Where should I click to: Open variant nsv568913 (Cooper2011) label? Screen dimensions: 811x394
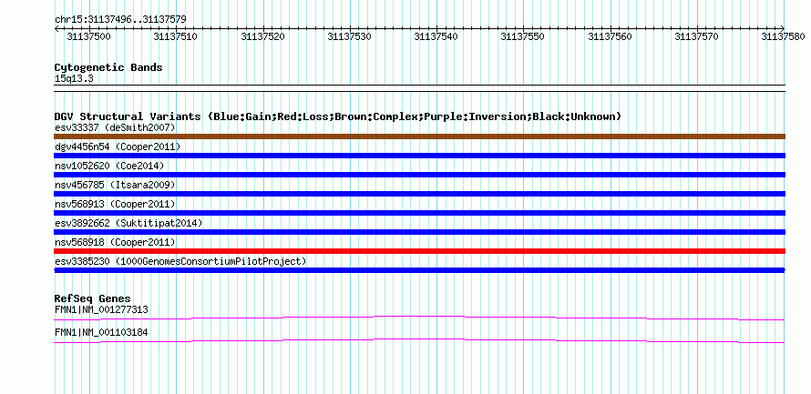115,204
